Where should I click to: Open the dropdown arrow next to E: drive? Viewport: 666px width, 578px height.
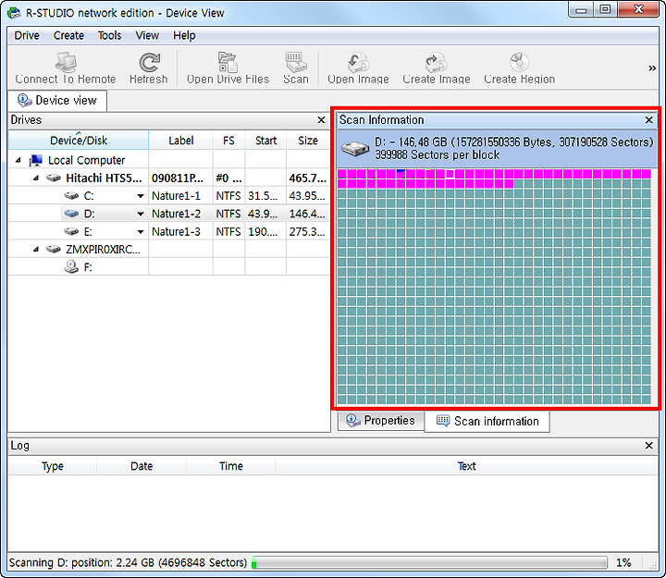click(141, 232)
